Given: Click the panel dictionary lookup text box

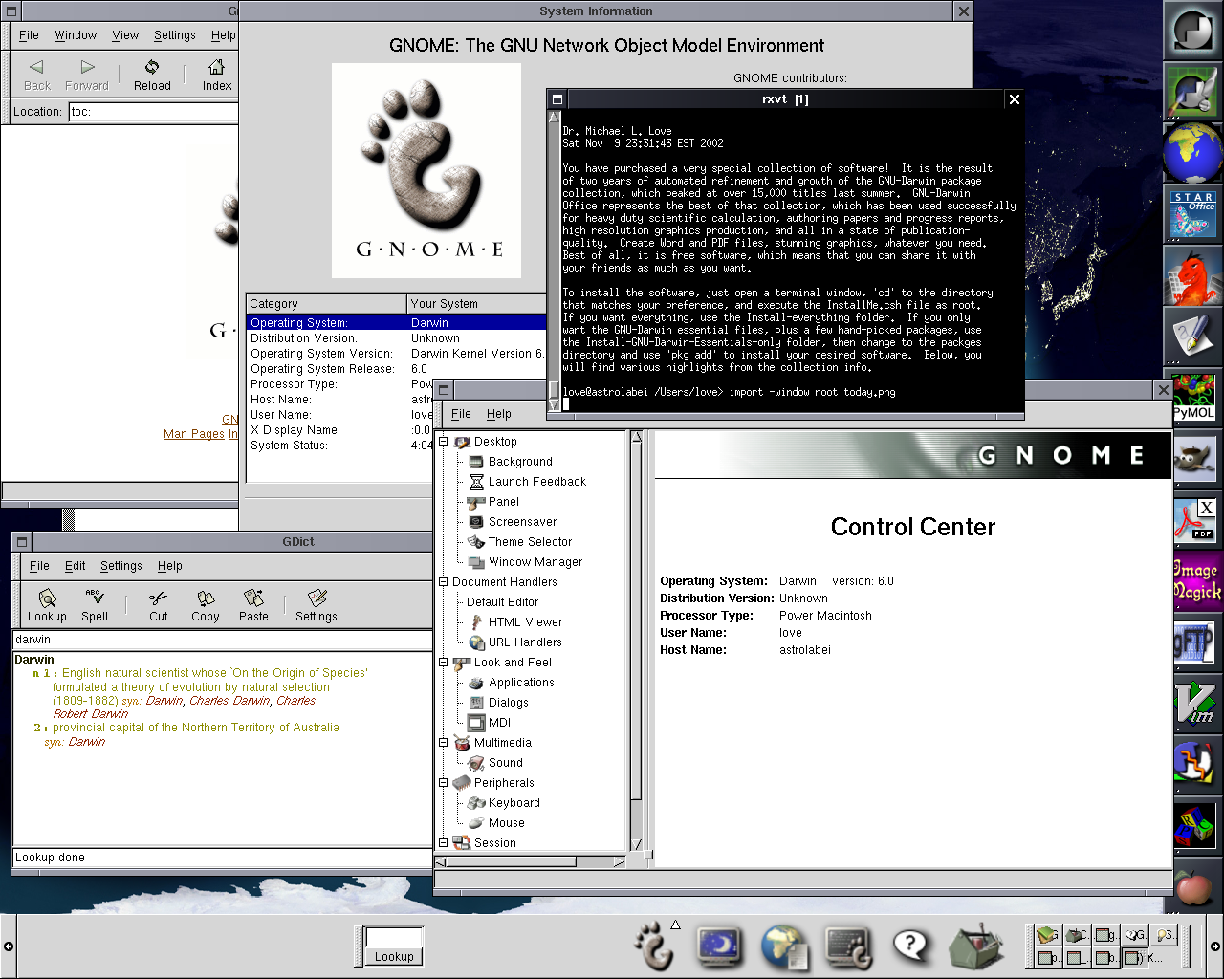Looking at the screenshot, I should [x=394, y=937].
